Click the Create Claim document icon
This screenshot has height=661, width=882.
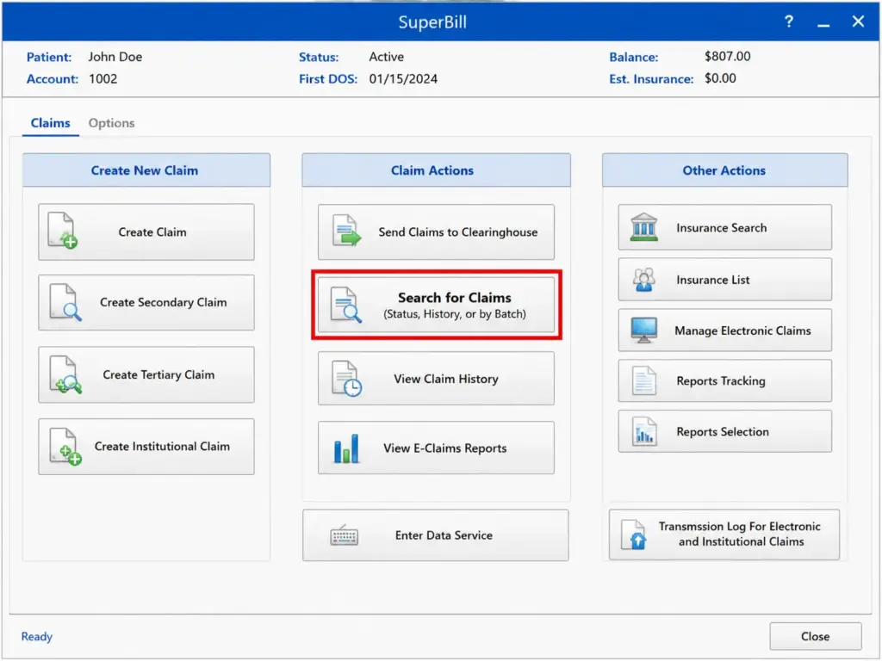62,231
